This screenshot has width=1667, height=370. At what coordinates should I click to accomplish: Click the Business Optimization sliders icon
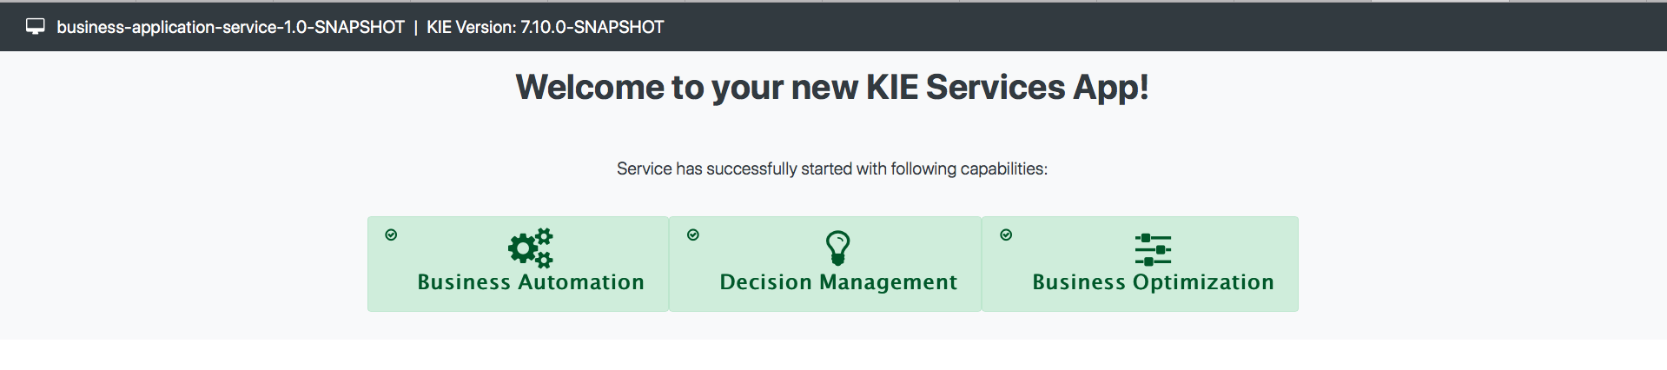[1153, 249]
